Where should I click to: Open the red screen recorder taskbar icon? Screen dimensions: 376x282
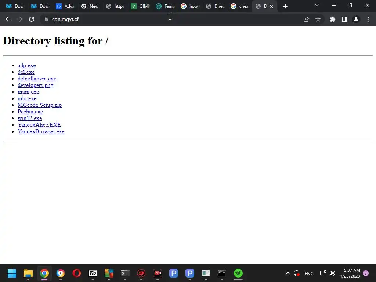[x=158, y=273]
